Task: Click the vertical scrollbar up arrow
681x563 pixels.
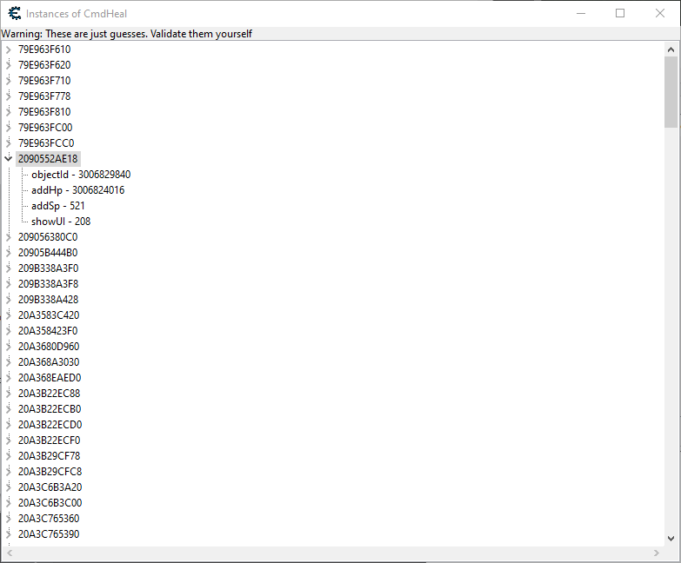Action: [x=671, y=50]
